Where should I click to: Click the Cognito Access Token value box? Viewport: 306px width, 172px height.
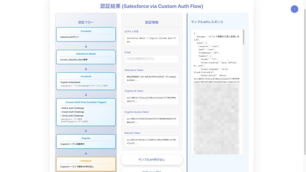click(x=152, y=120)
